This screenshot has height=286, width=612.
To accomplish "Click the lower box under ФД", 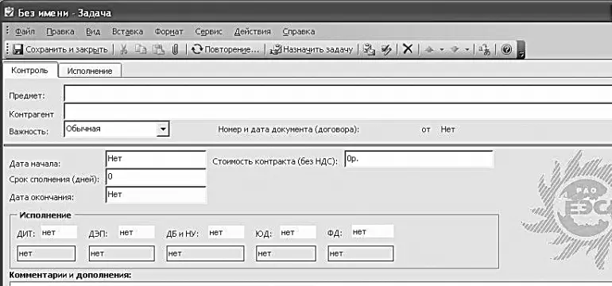I will [361, 253].
